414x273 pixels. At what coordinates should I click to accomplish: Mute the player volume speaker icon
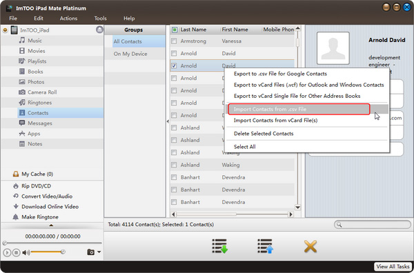(x=26, y=252)
